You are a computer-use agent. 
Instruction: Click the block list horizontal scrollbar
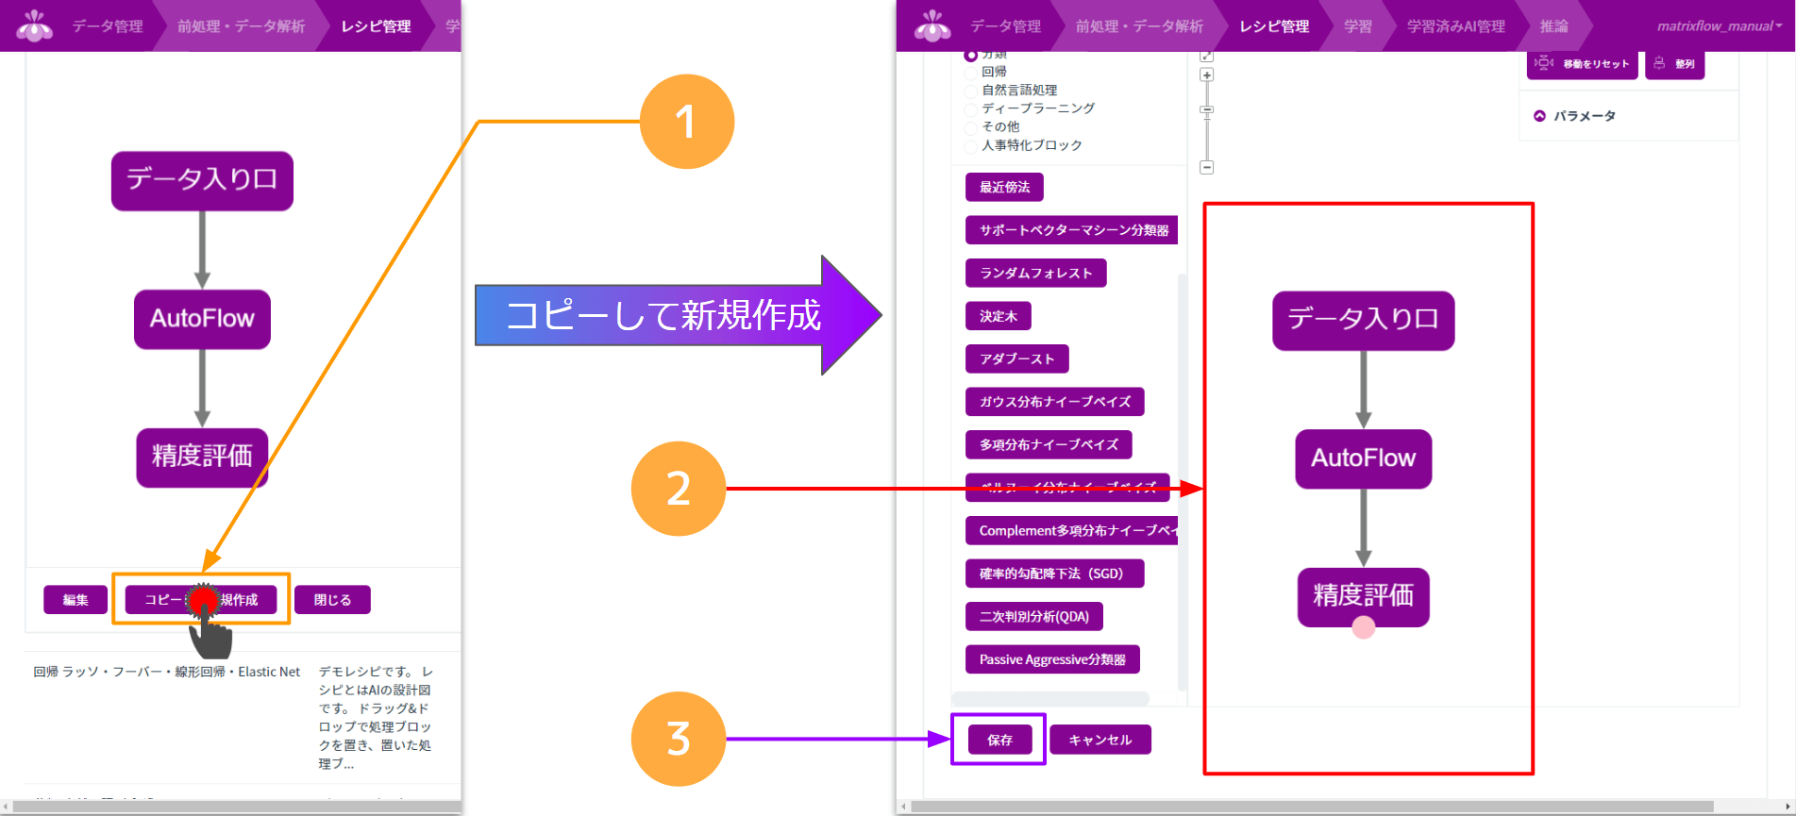(x=1050, y=699)
